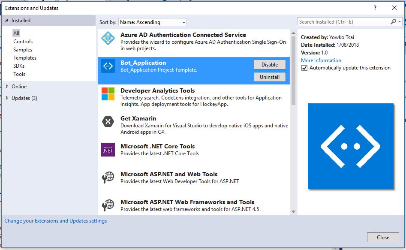Screen dimensions: 406x250
Task: Click the Help question mark icon
Action: [x=375, y=8]
